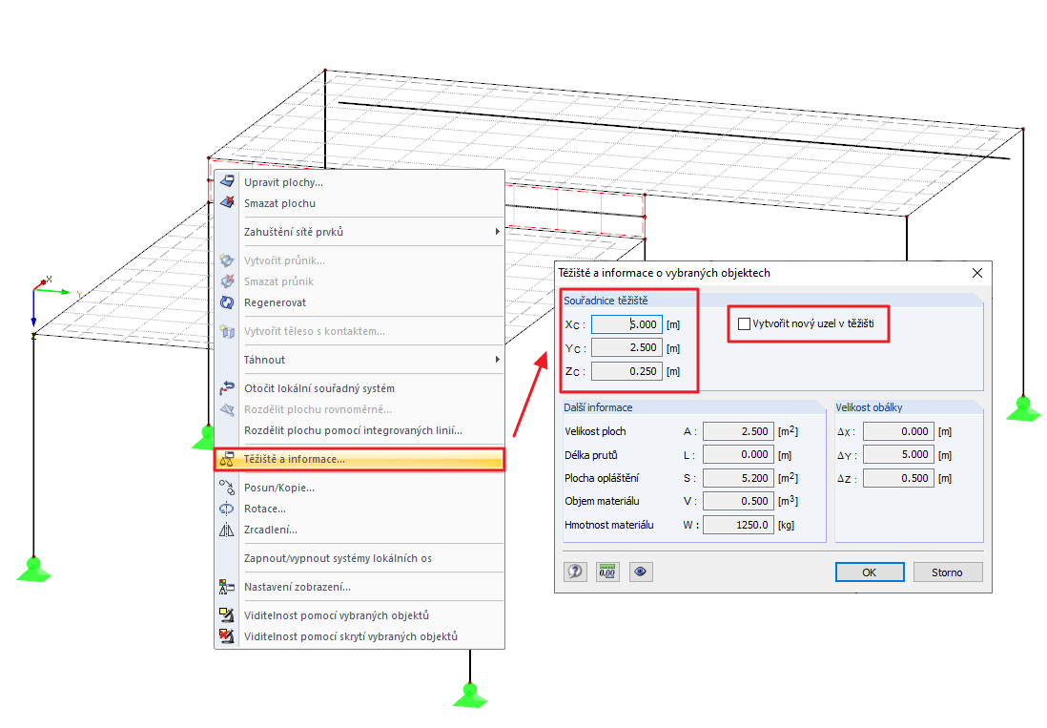Click the Xc coordinate field
The height and width of the screenshot is (728, 1047).
click(x=626, y=324)
